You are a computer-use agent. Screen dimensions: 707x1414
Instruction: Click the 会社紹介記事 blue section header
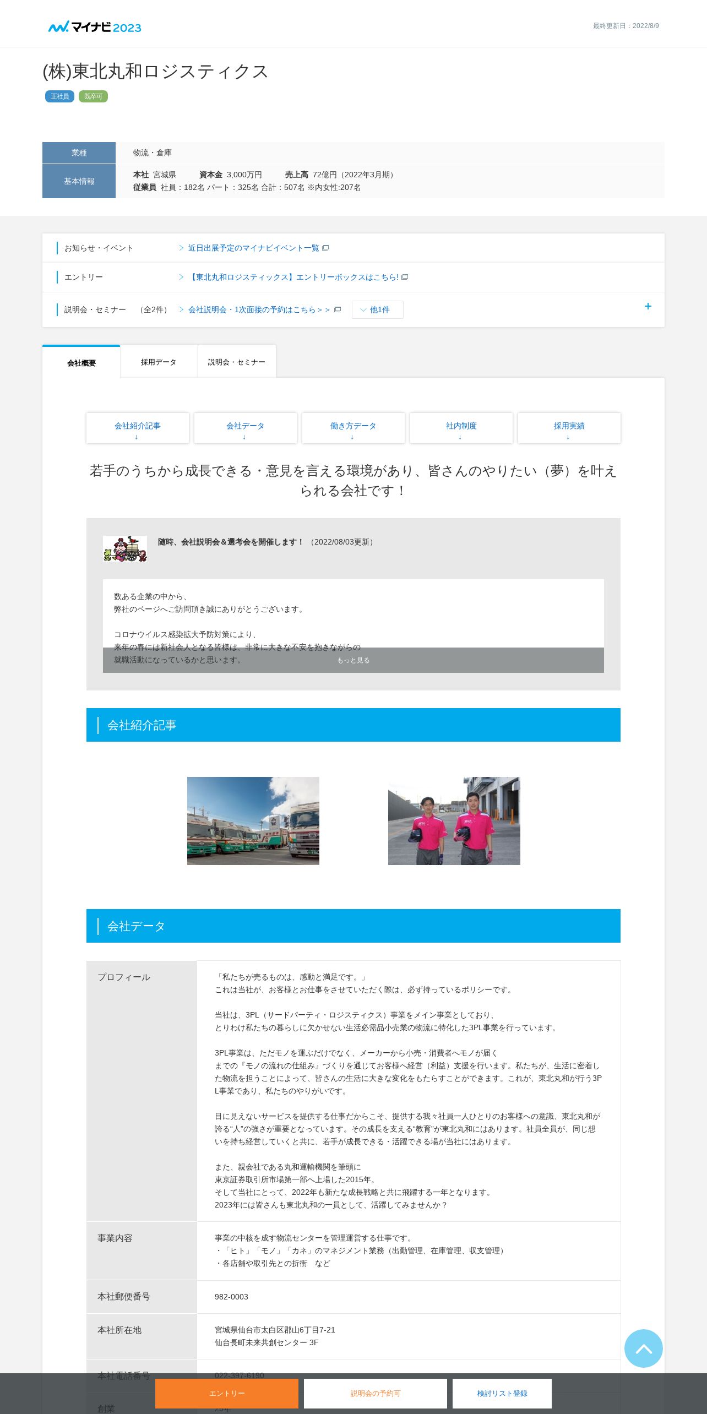click(x=353, y=725)
